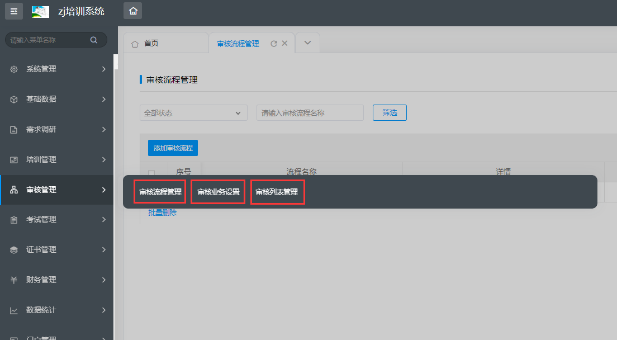Refresh the 审核流程管理 tab
The width and height of the screenshot is (617, 340).
(x=274, y=44)
